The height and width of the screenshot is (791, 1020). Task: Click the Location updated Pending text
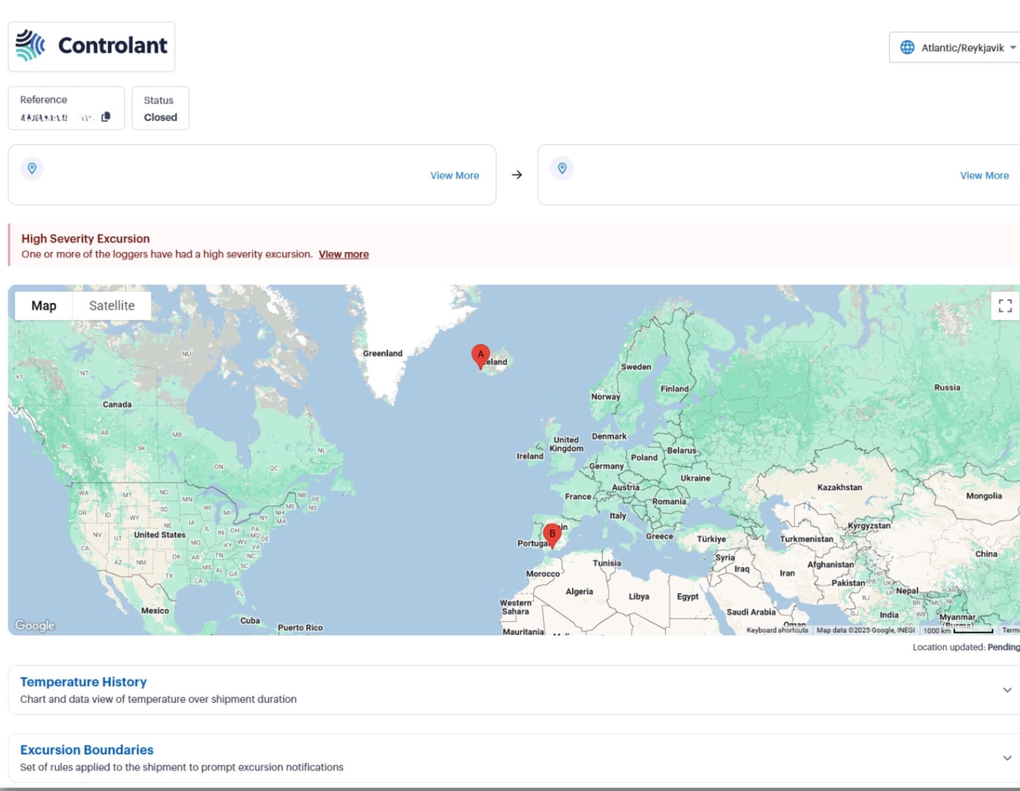[x=966, y=647]
